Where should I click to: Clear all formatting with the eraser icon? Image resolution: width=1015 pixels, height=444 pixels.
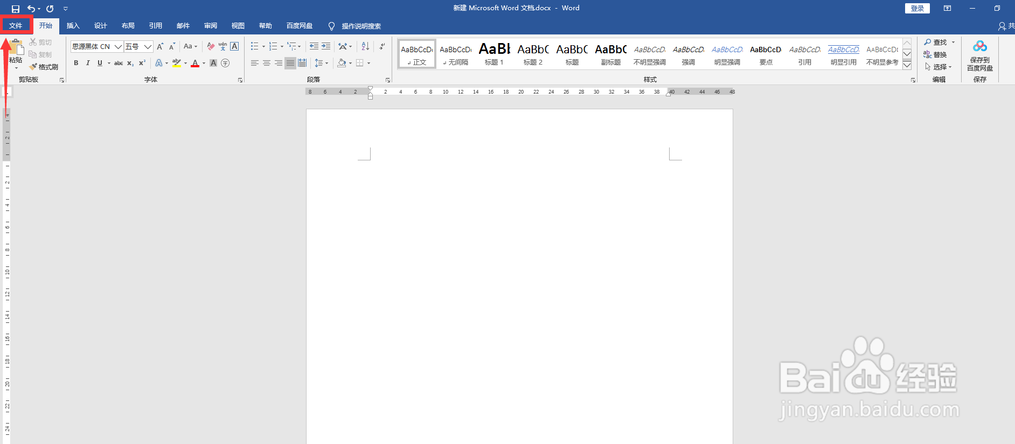[x=211, y=46]
